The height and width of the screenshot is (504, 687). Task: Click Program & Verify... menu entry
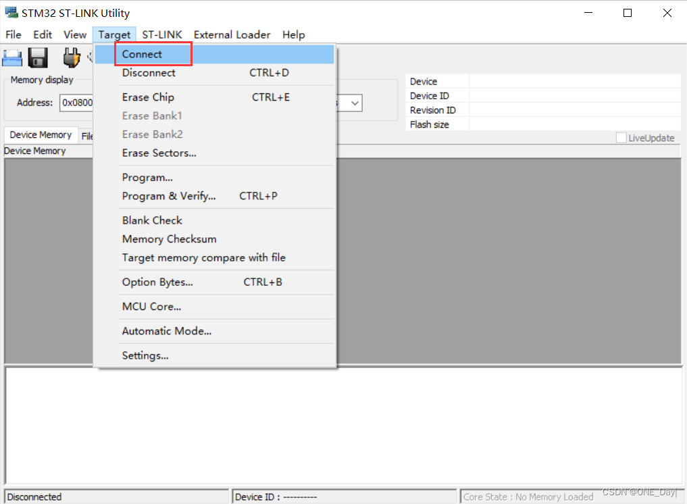tap(215, 196)
